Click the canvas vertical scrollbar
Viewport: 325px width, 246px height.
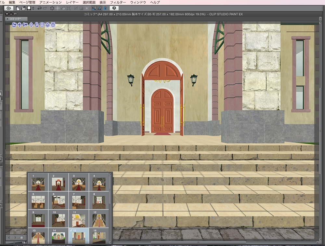320,131
